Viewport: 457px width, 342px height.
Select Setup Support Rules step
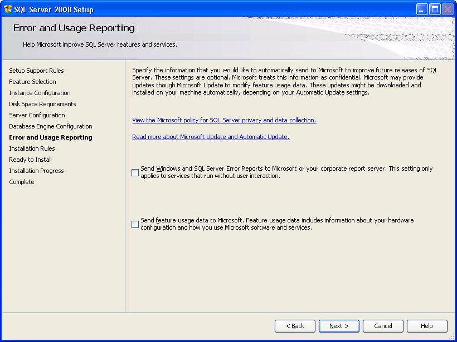pos(36,71)
